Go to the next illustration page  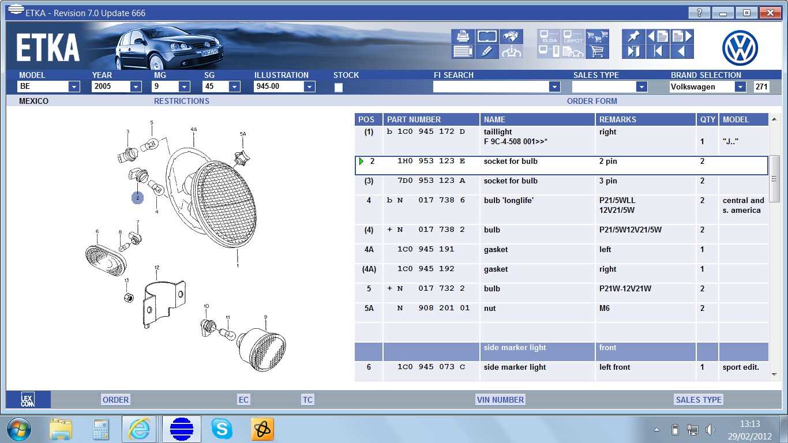point(682,36)
